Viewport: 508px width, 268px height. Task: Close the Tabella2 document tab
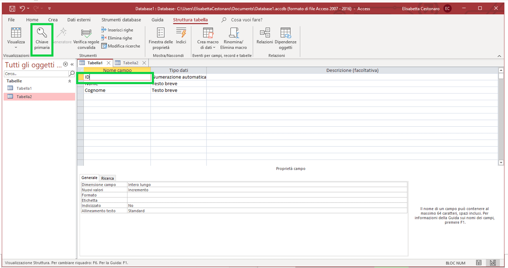coord(144,63)
